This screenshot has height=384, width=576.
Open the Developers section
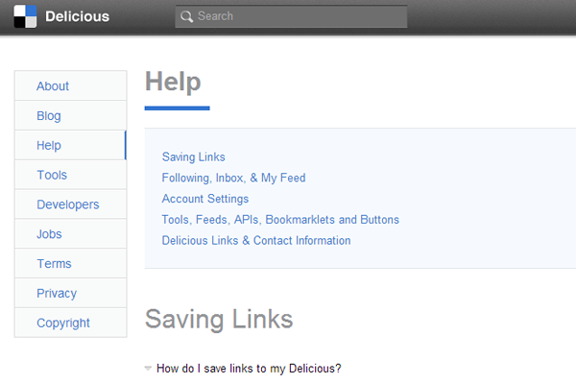pos(67,204)
